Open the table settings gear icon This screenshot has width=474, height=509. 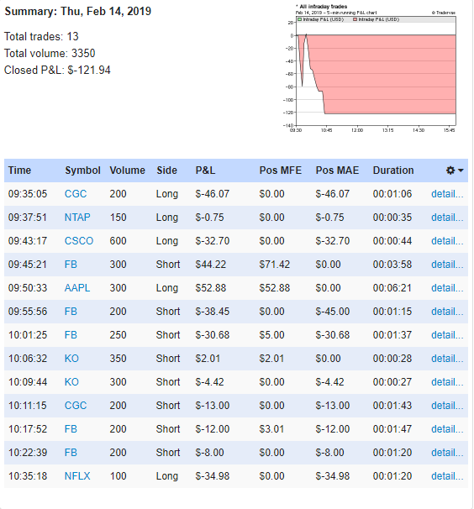(450, 171)
